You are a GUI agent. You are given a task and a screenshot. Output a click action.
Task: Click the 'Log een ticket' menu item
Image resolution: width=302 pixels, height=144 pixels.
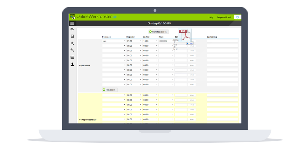tap(224, 17)
